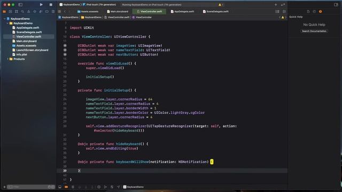Expand the Products folder
Image resolution: width=342 pixels, height=192 pixels.
[x=7, y=59]
